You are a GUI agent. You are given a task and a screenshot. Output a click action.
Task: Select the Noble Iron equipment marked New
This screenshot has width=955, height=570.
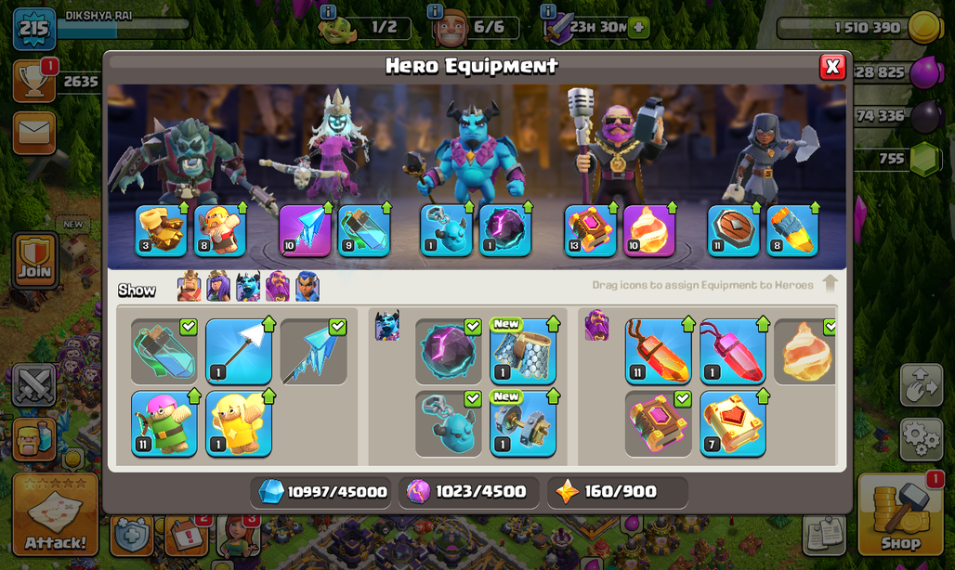tap(523, 423)
